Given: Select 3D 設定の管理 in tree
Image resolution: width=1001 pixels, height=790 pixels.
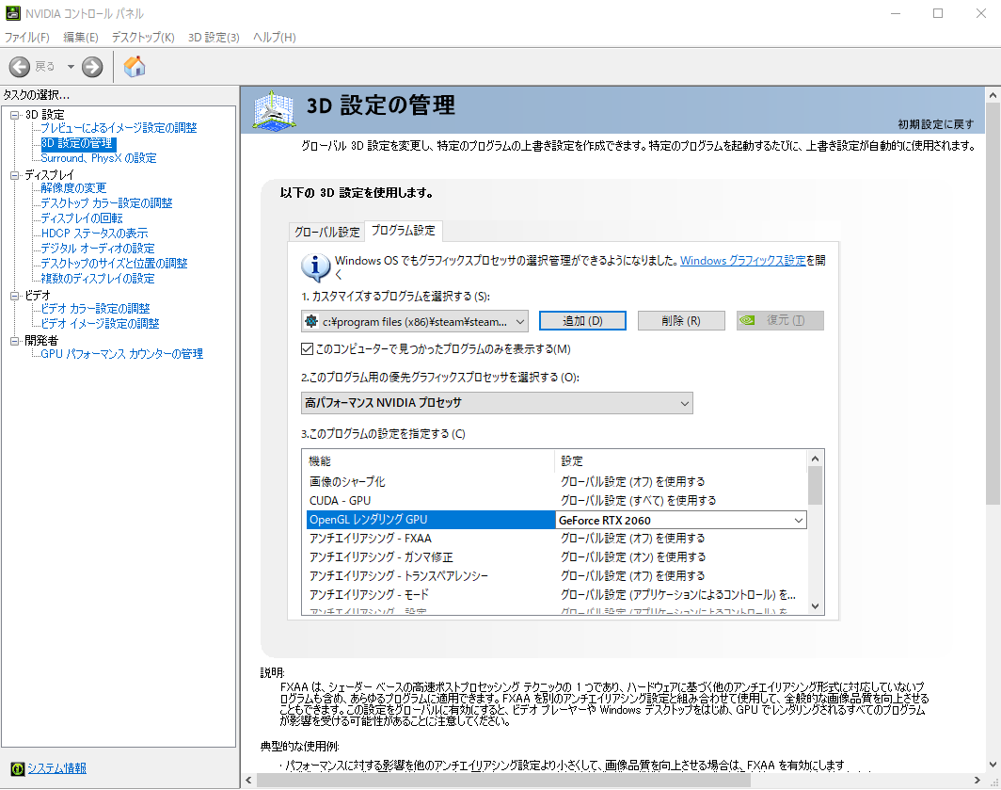Looking at the screenshot, I should pos(77,143).
